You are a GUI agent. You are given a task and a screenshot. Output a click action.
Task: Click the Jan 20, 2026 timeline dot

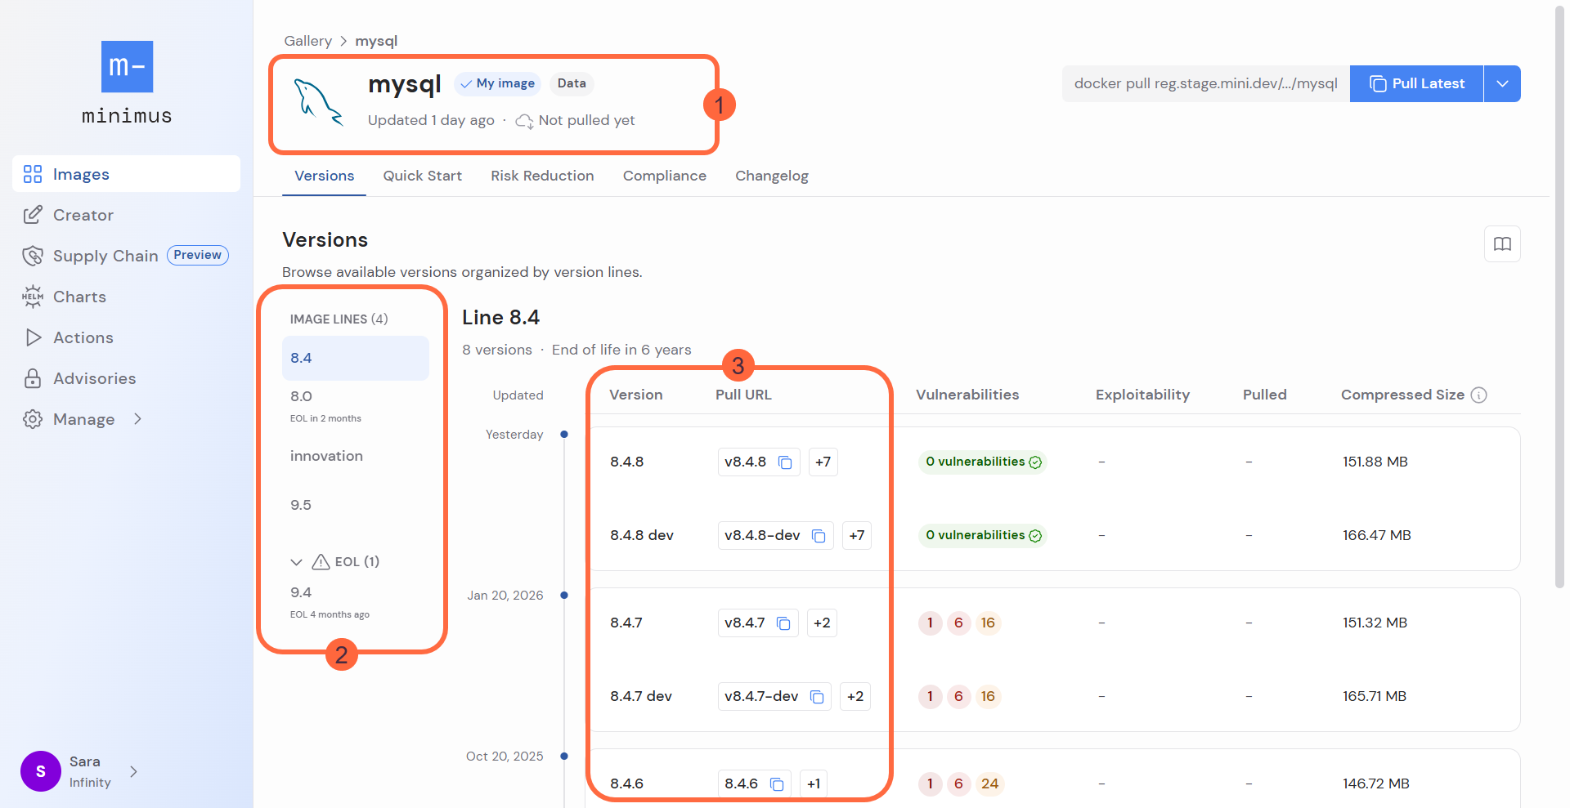pyautogui.click(x=564, y=595)
